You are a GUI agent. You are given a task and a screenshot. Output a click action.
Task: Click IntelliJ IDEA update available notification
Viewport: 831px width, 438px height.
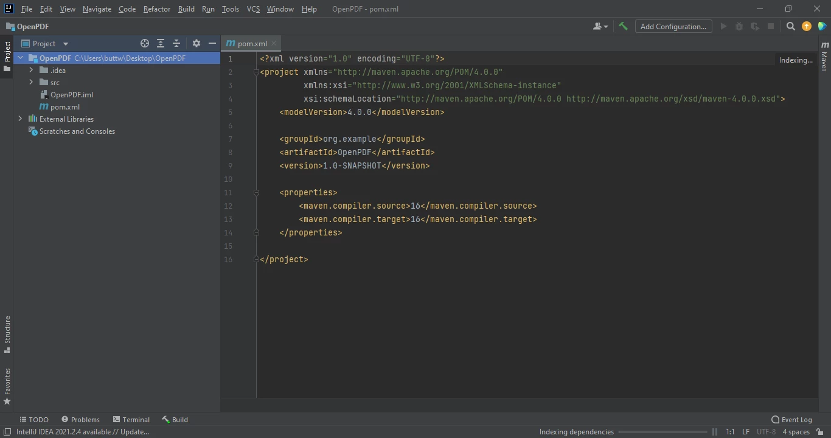point(83,432)
